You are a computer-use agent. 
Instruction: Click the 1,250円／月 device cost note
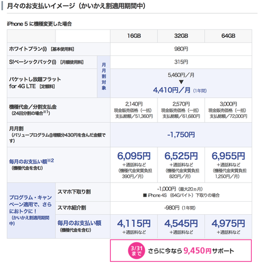coord(227,176)
